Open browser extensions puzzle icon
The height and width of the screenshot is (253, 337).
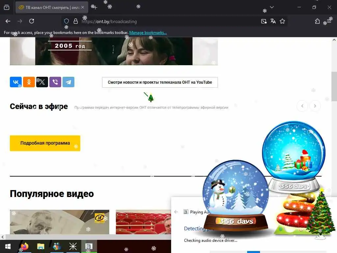coord(317,21)
